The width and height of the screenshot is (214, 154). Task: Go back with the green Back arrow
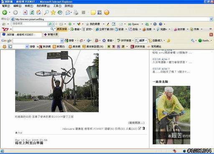click(x=5, y=13)
